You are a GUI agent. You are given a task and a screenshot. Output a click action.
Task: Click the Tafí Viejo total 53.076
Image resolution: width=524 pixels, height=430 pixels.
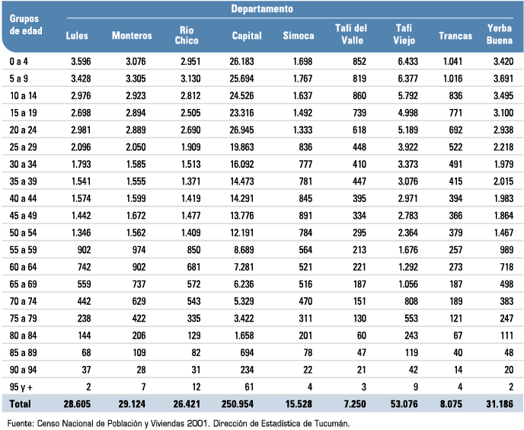pos(404,404)
